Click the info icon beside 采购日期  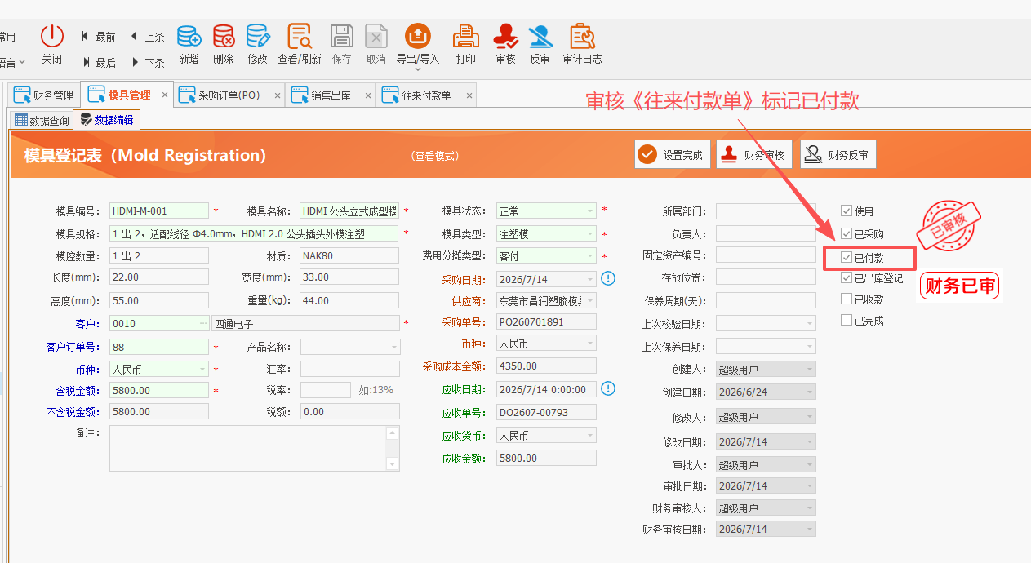(x=608, y=278)
